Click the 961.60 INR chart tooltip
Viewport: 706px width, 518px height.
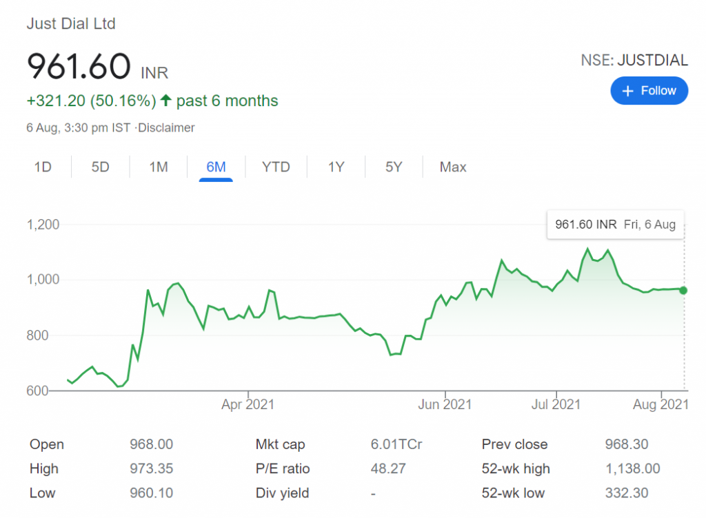(615, 225)
